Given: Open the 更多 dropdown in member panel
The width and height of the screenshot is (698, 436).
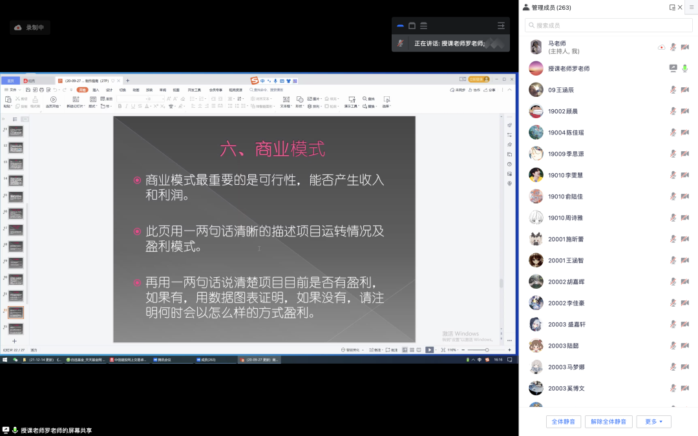Looking at the screenshot, I should 653,422.
